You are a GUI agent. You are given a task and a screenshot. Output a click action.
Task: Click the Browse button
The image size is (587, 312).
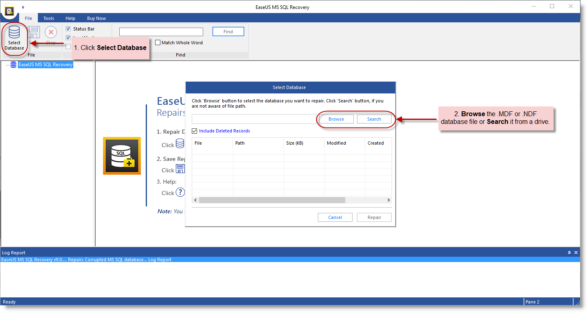click(x=336, y=119)
